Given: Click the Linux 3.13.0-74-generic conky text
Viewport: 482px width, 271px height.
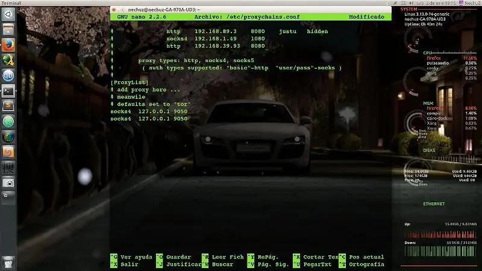Looking at the screenshot, I should tap(427, 14).
